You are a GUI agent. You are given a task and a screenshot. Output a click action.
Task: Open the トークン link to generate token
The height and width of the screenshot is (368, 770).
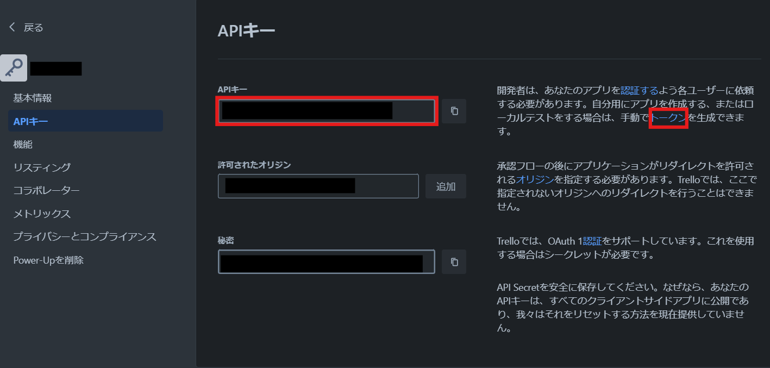(x=669, y=117)
